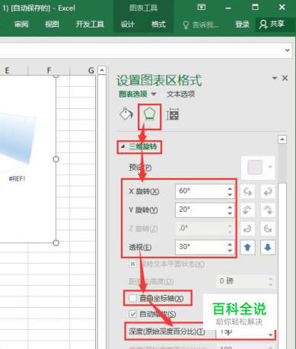The image size is (296, 349).
Task: Close the Format Chart Area pane
Action: tap(285, 78)
